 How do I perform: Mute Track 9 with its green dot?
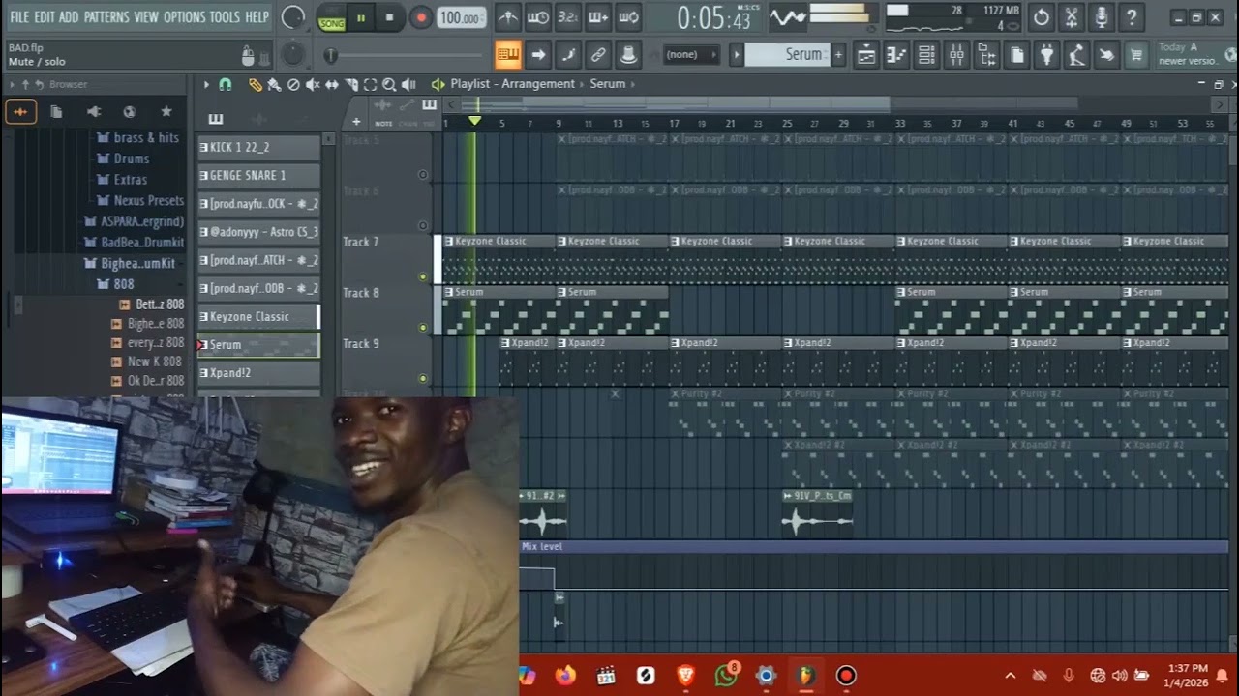tap(423, 379)
